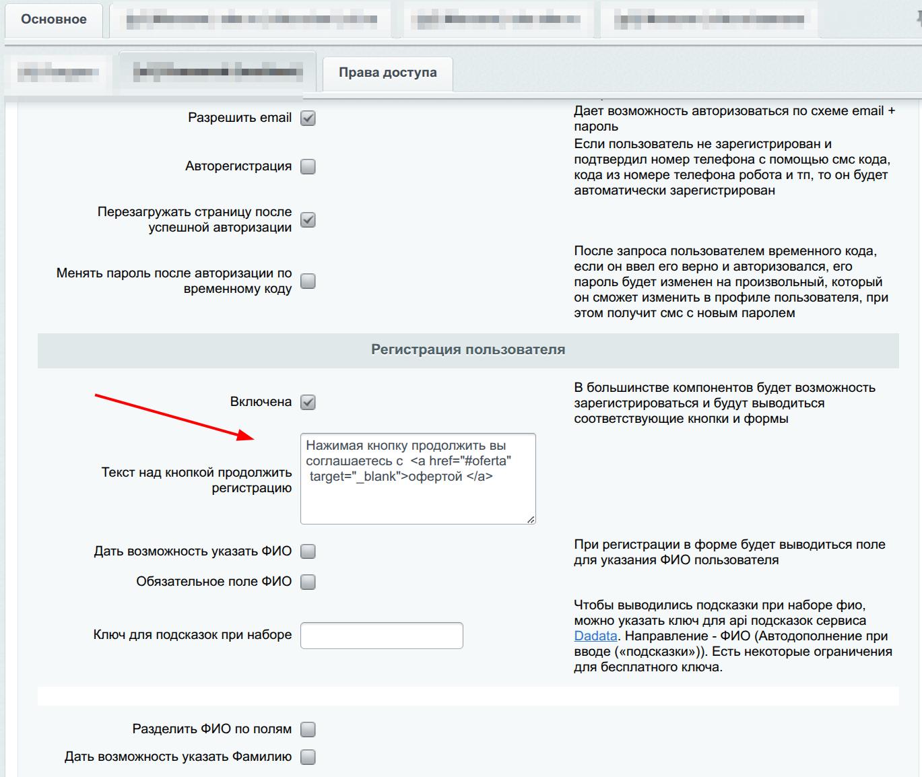
Task: Open the blurred tab directly left of Права доступа
Action: tap(217, 71)
